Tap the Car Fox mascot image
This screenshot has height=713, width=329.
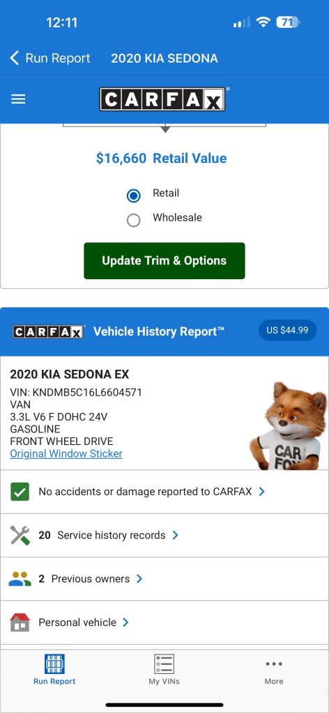pos(289,425)
